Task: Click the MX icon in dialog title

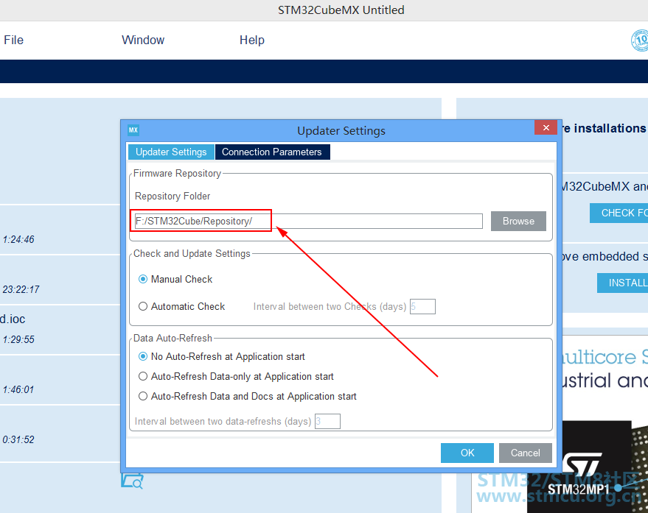Action: 133,130
